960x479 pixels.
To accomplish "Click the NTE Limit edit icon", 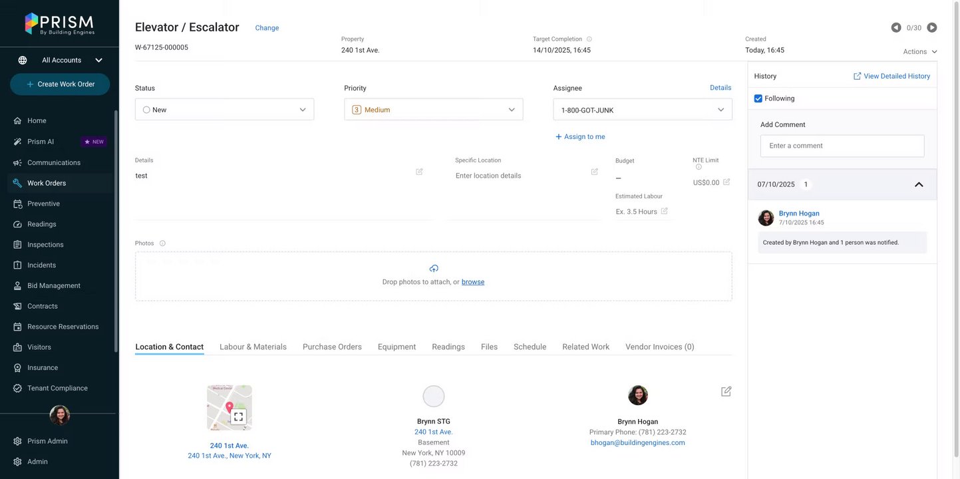I will pyautogui.click(x=726, y=182).
